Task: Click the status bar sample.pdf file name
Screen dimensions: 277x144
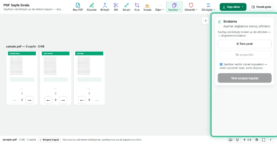Action: 9,140
